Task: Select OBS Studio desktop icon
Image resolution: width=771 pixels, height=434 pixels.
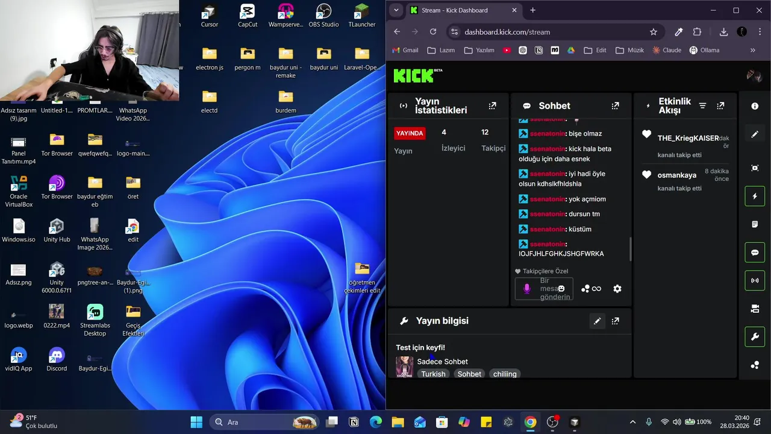Action: (x=323, y=15)
